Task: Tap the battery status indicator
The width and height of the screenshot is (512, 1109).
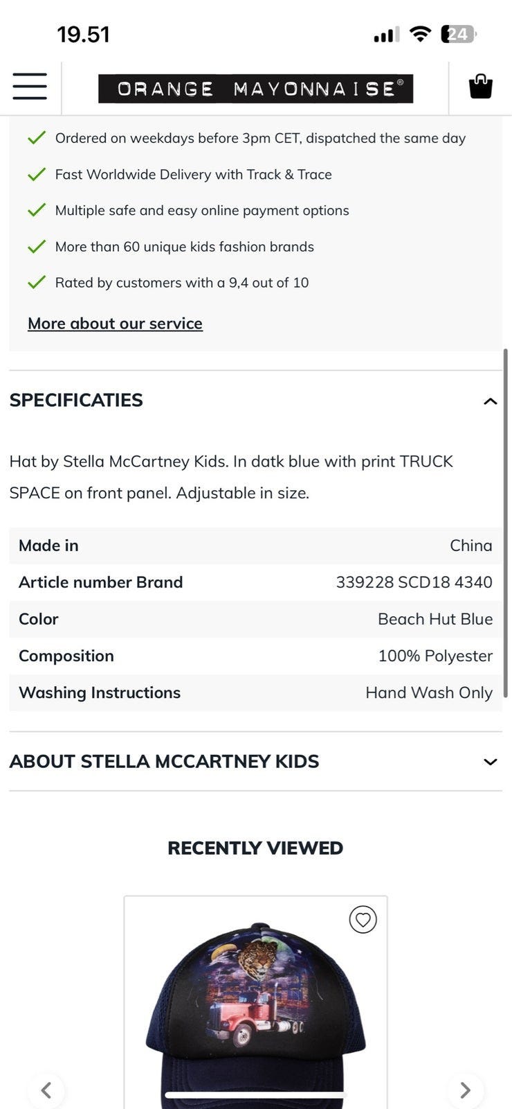Action: point(458,34)
